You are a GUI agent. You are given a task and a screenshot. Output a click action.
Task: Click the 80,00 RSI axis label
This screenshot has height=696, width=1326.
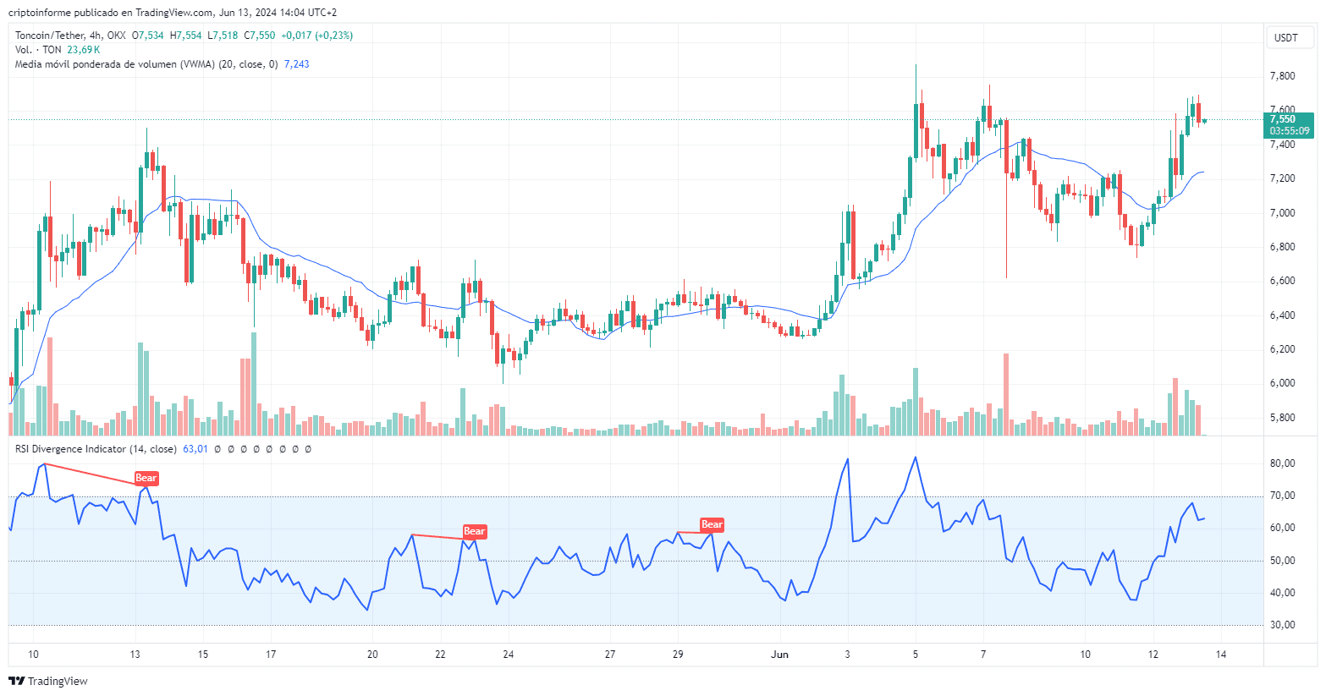click(x=1282, y=463)
